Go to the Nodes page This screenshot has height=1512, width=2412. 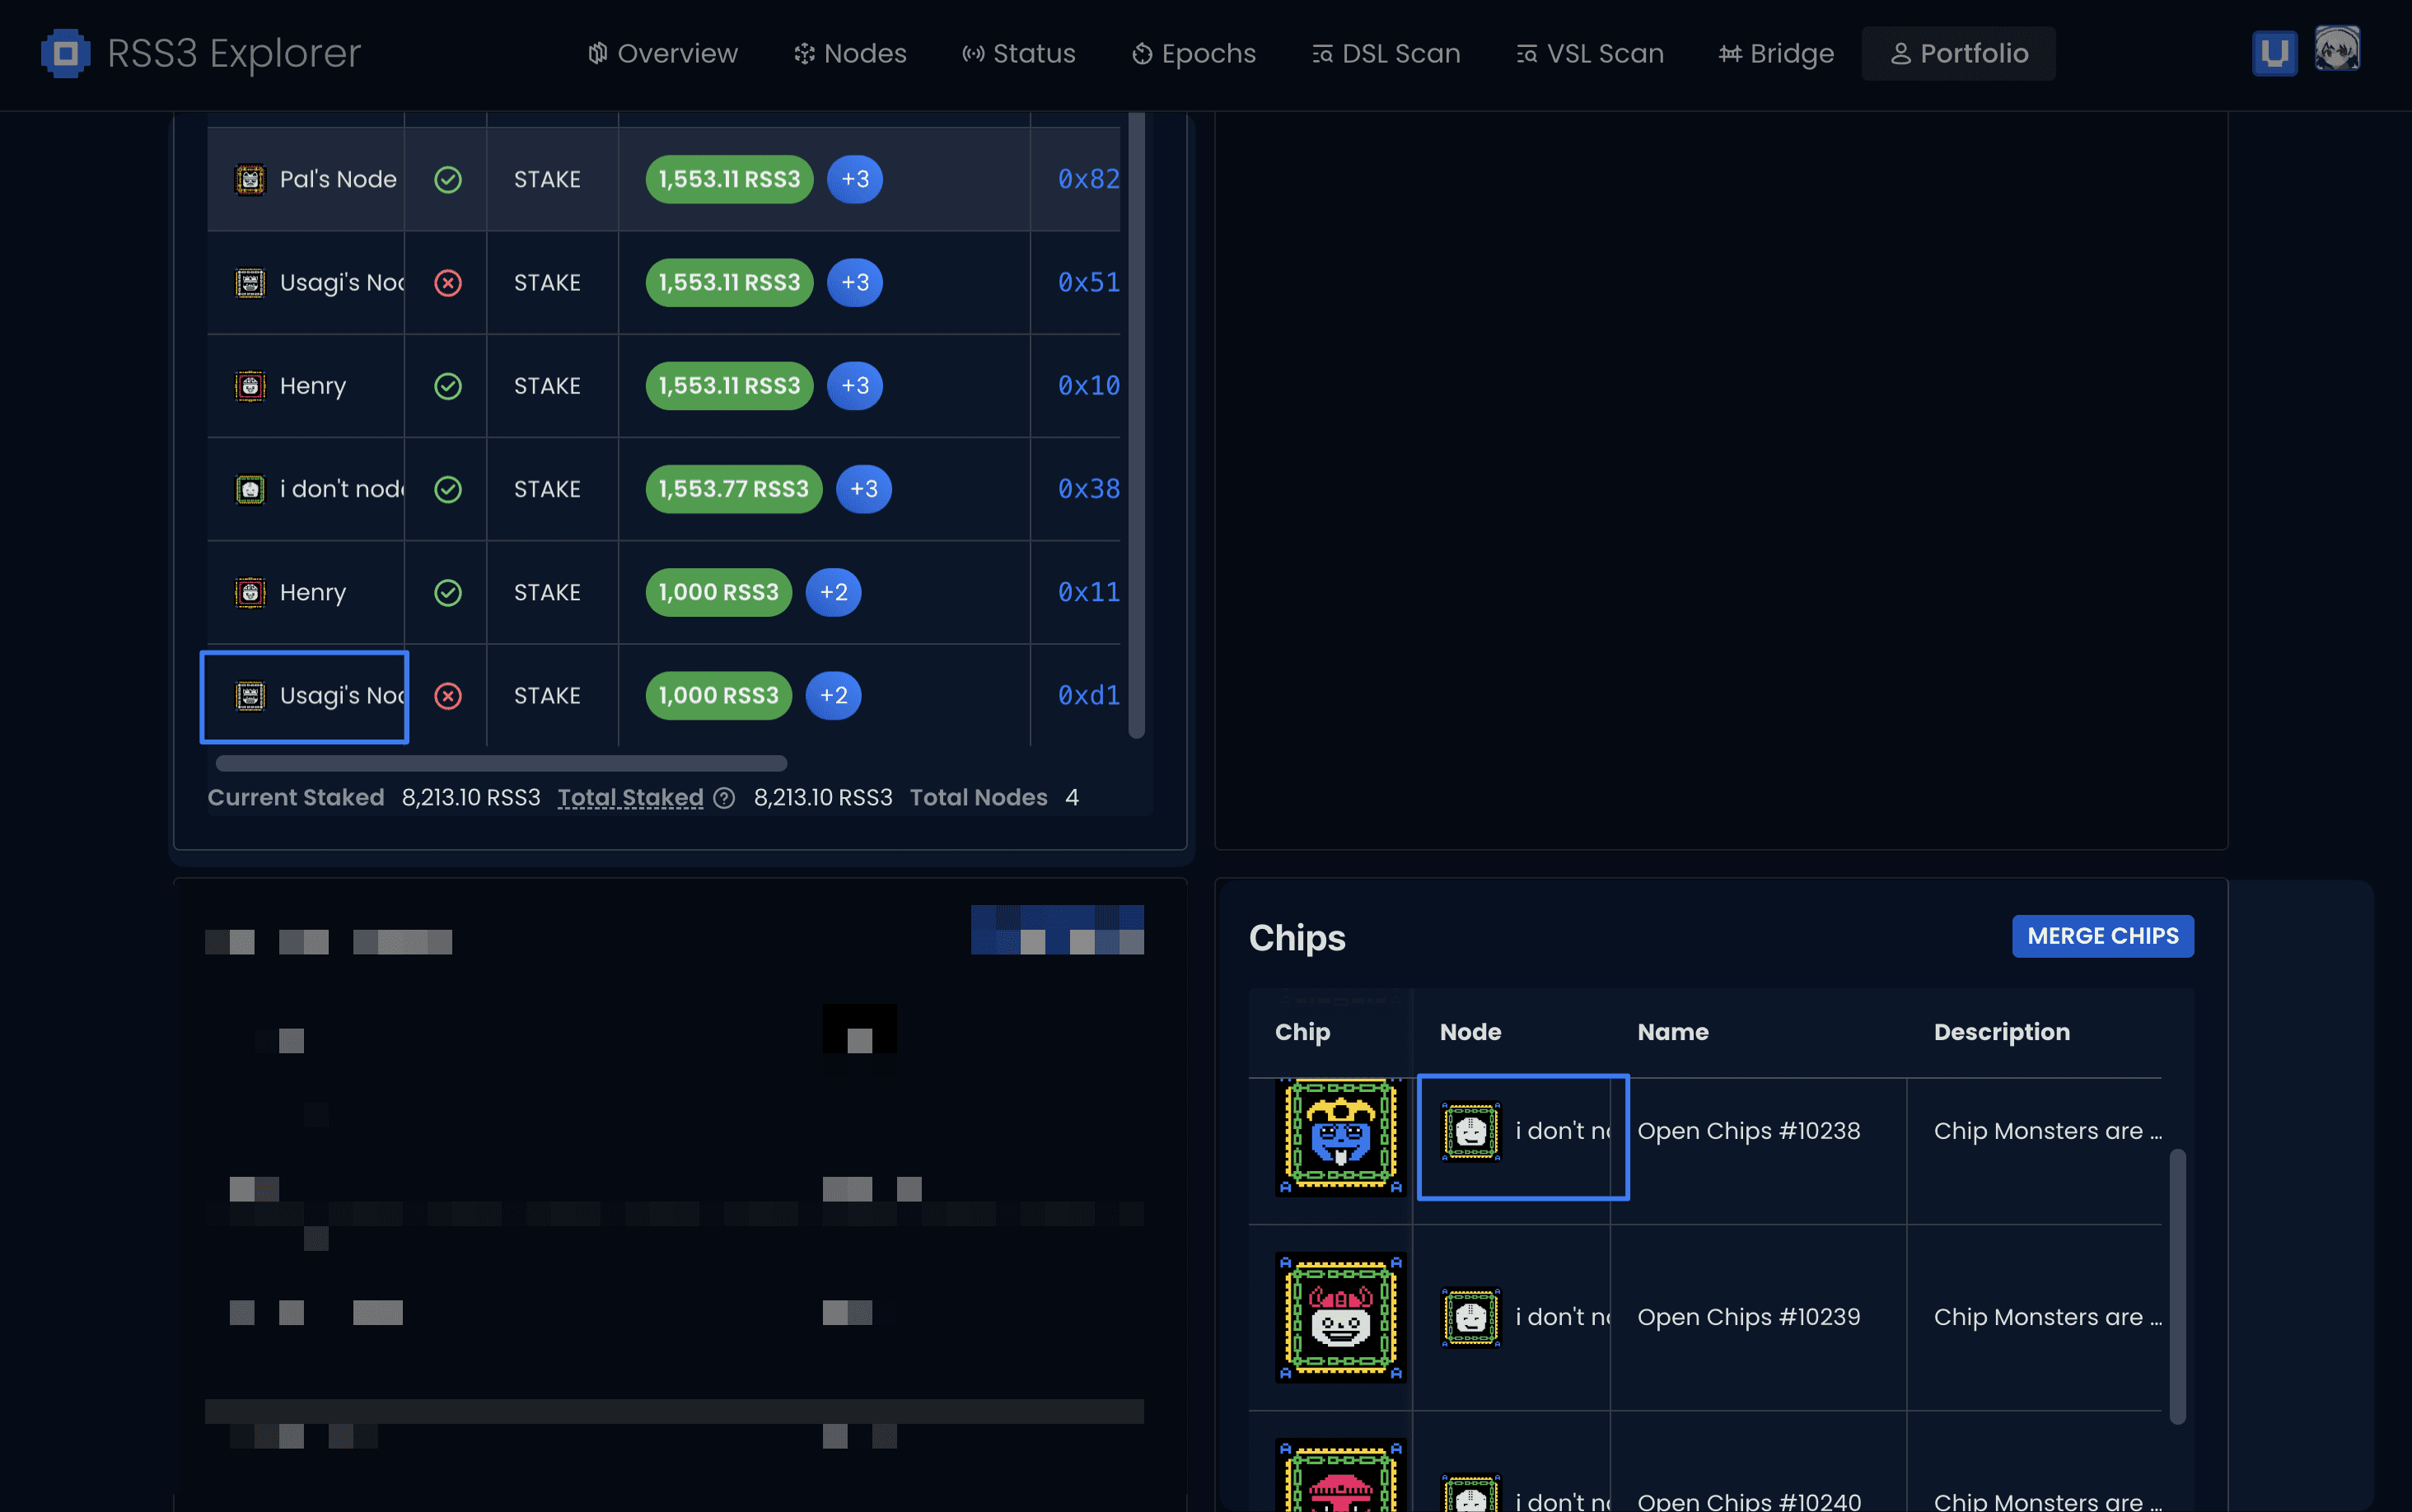pos(850,53)
